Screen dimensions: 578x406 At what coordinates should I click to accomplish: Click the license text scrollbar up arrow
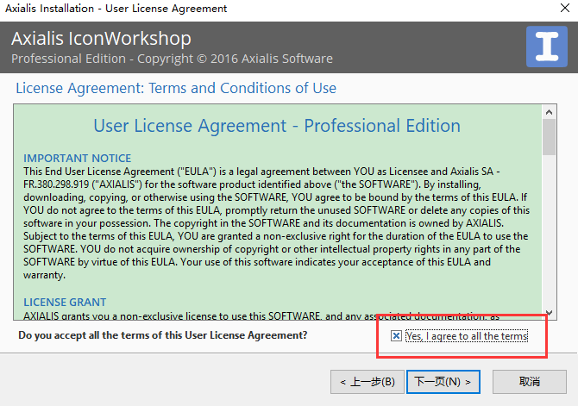549,112
